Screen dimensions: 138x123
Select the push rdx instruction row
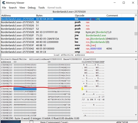click(67, 29)
